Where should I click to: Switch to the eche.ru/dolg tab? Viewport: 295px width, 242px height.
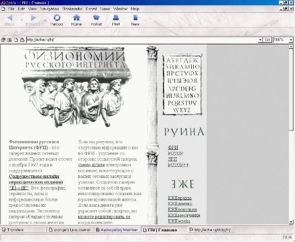point(211,230)
